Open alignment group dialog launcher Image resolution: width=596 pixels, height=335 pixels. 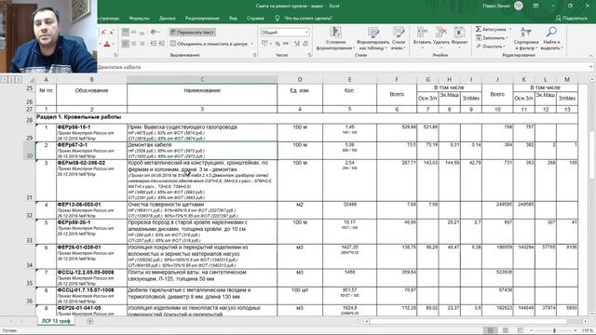255,56
